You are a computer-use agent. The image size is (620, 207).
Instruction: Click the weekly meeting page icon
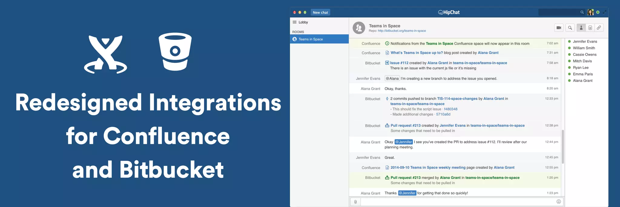click(387, 167)
